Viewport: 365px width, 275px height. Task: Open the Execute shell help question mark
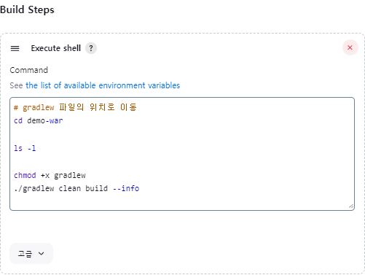pos(91,48)
